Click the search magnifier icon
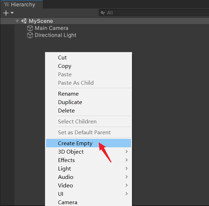The width and height of the screenshot is (209, 206). (x=103, y=13)
